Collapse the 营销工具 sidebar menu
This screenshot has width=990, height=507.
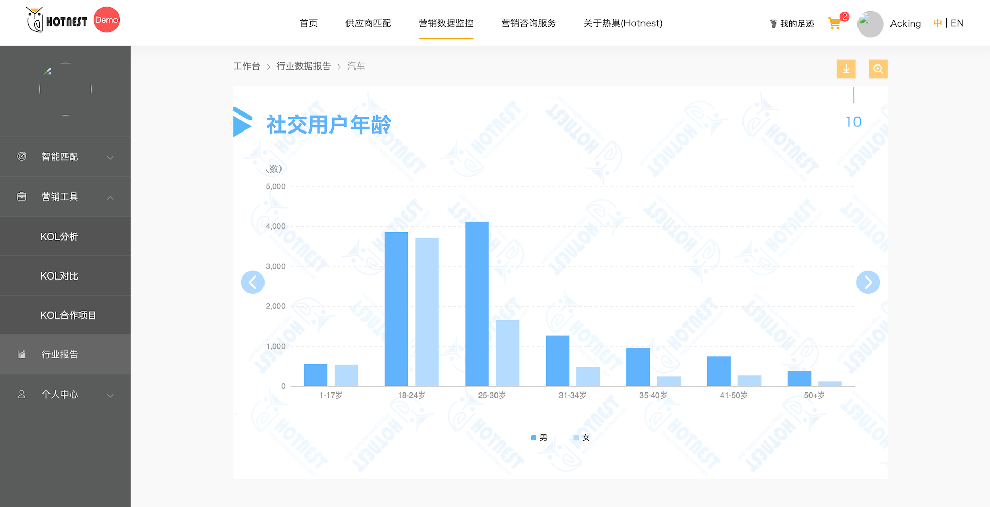pyautogui.click(x=65, y=197)
